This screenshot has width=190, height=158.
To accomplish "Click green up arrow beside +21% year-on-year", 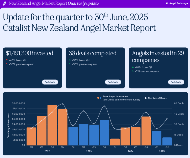I will coord(133,71).
